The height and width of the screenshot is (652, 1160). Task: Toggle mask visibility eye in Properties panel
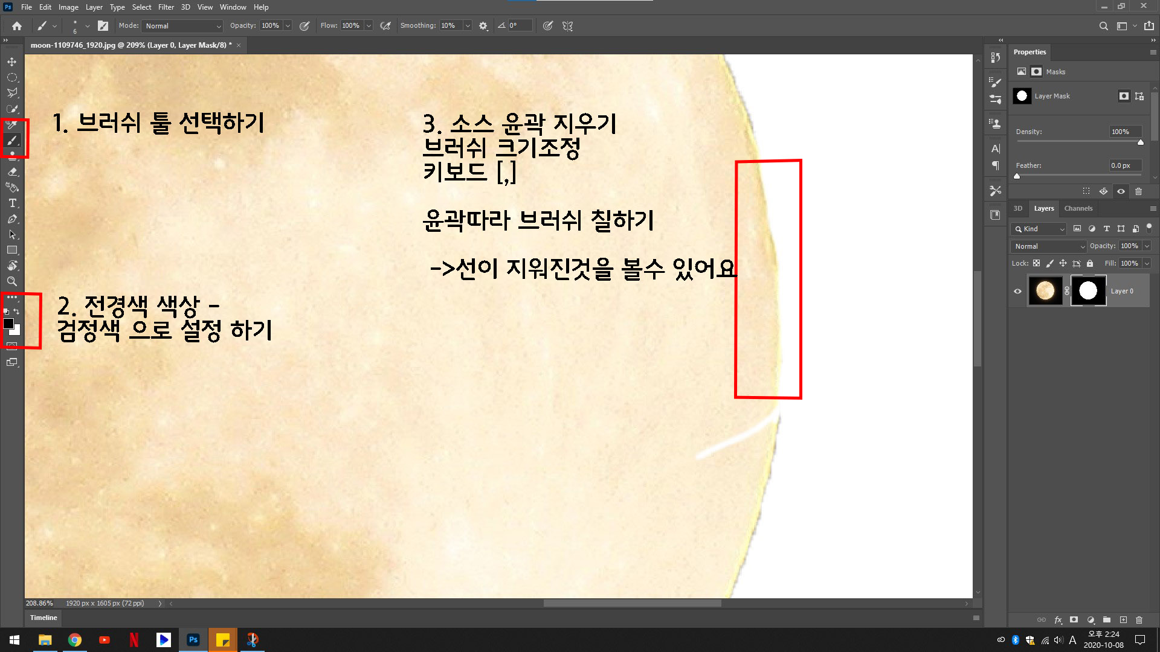pos(1121,191)
